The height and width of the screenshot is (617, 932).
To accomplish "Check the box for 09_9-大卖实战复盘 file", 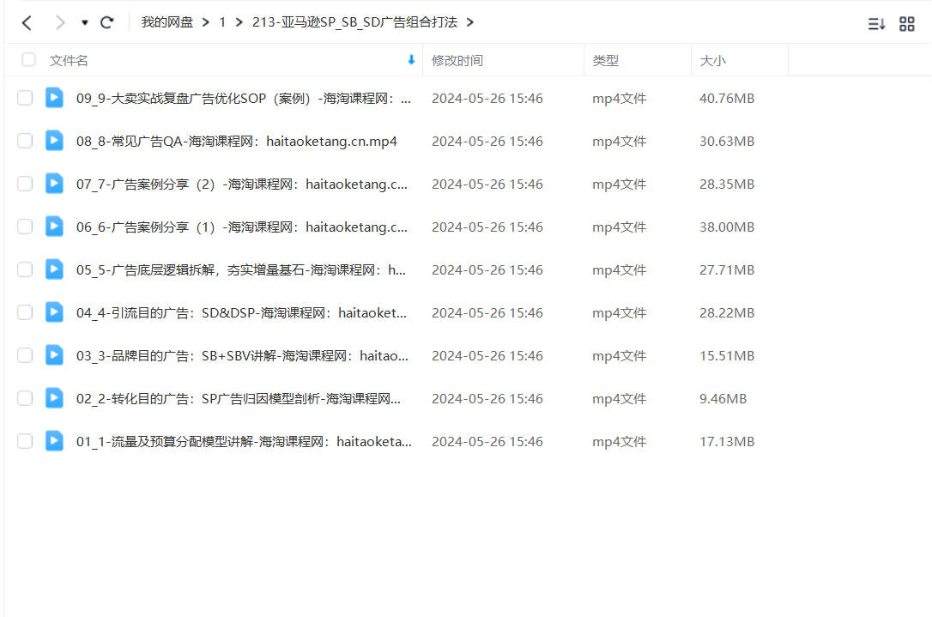I will point(25,98).
